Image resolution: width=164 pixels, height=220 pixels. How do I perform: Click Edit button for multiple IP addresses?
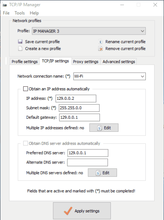(104, 128)
